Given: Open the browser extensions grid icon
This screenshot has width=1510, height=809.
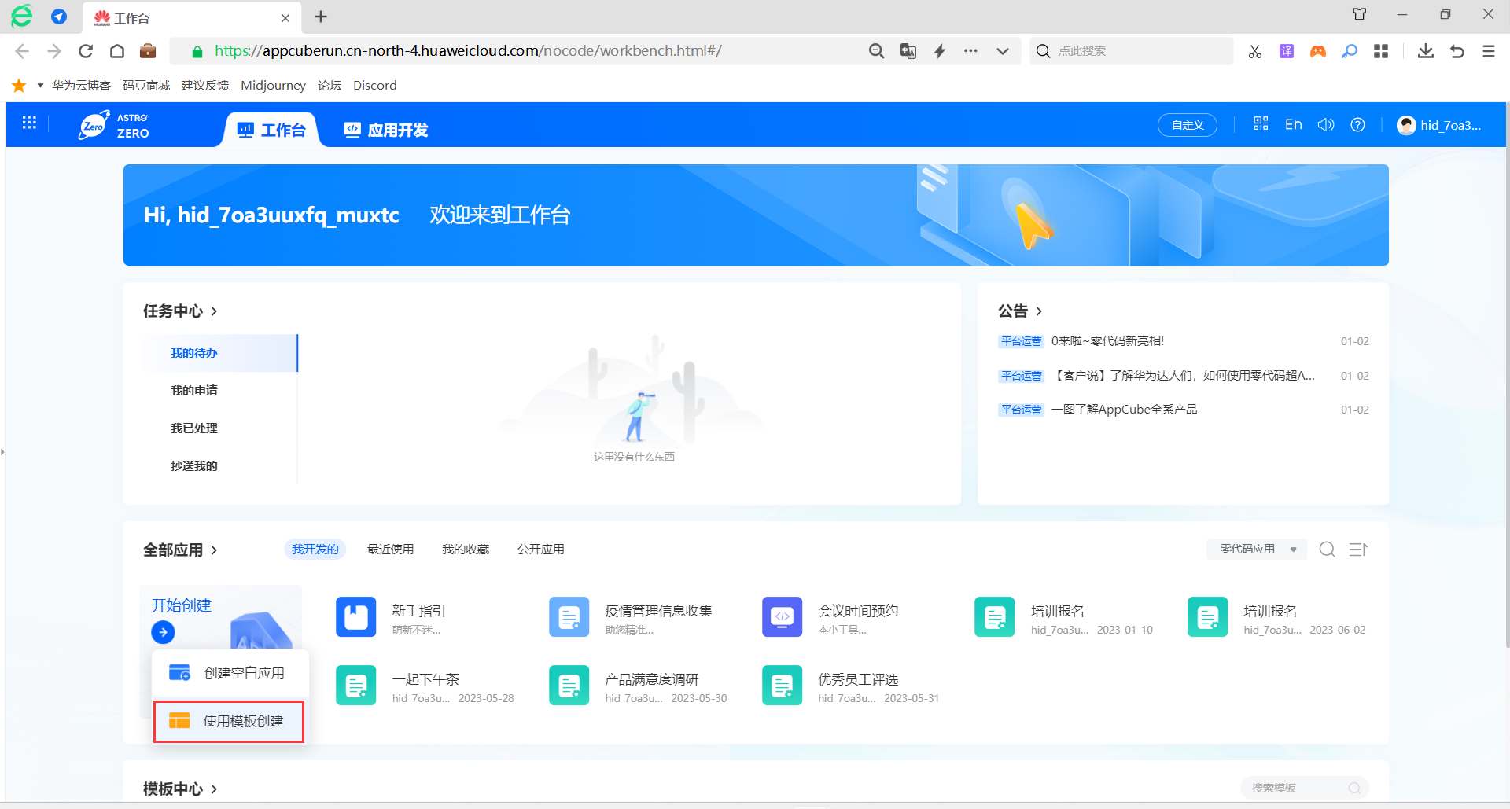Looking at the screenshot, I should tap(1381, 51).
